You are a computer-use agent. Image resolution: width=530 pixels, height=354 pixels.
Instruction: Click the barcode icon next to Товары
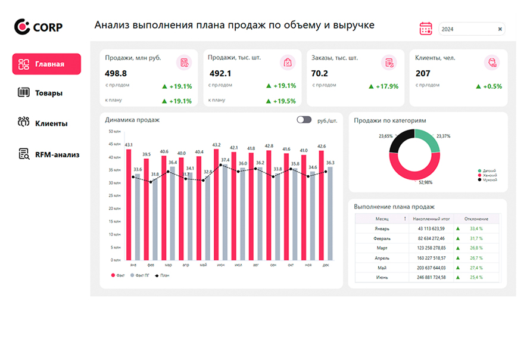(x=24, y=93)
